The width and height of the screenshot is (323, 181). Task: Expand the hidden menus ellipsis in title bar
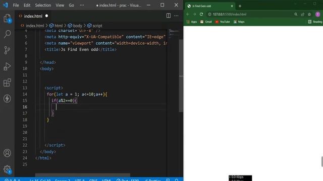[x=82, y=5]
